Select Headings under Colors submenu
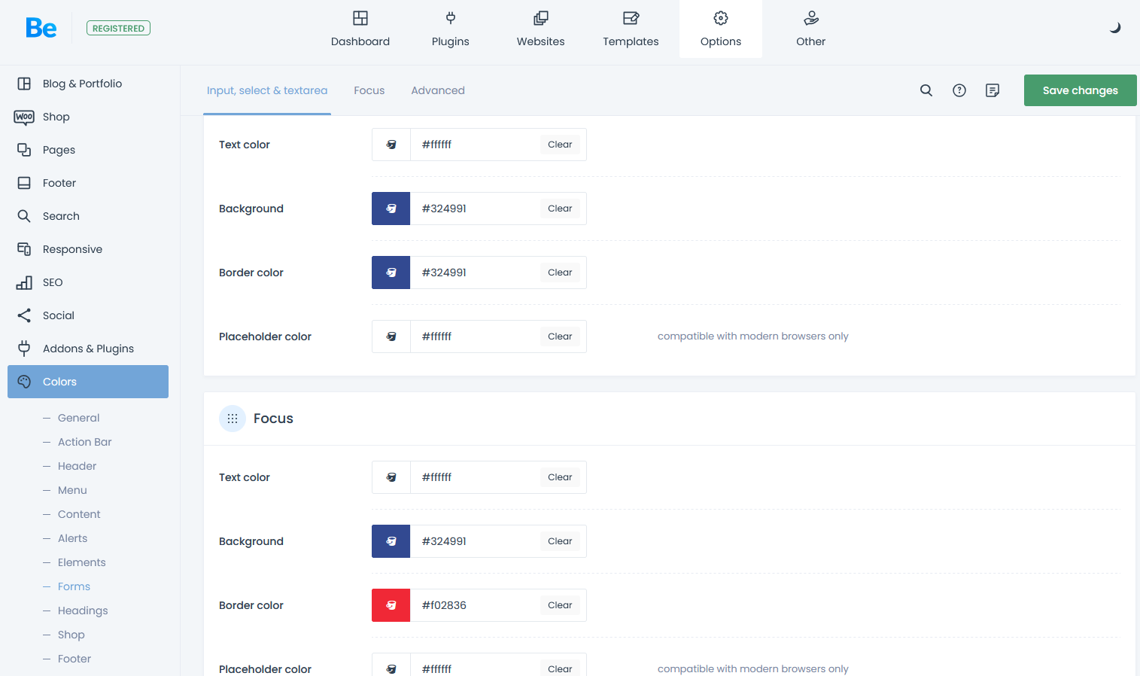Viewport: 1140px width, 676px height. pyautogui.click(x=83, y=611)
